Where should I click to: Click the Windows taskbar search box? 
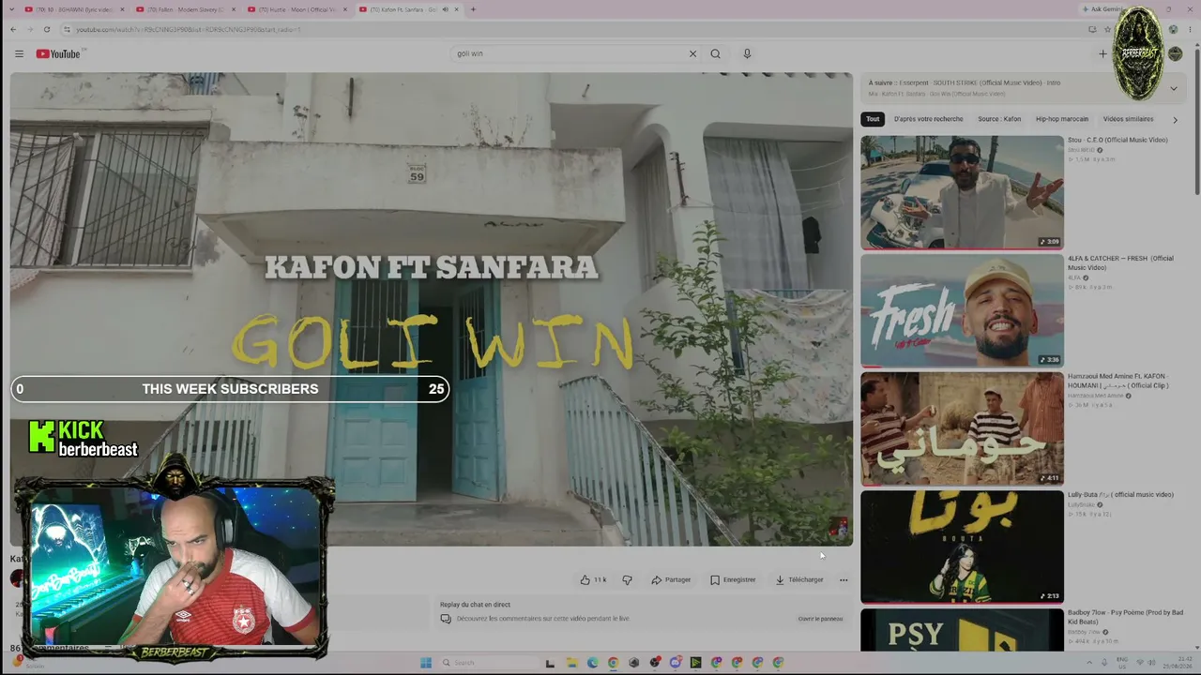[x=489, y=663]
